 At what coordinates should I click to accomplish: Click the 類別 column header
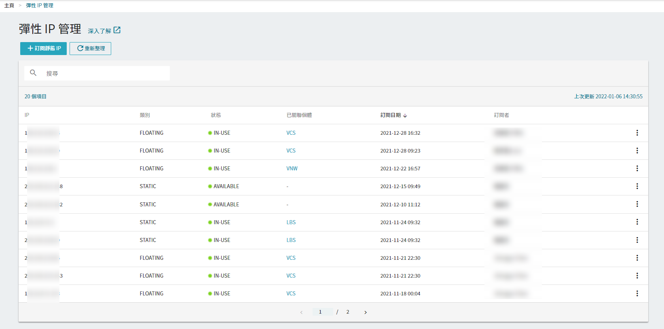click(145, 115)
